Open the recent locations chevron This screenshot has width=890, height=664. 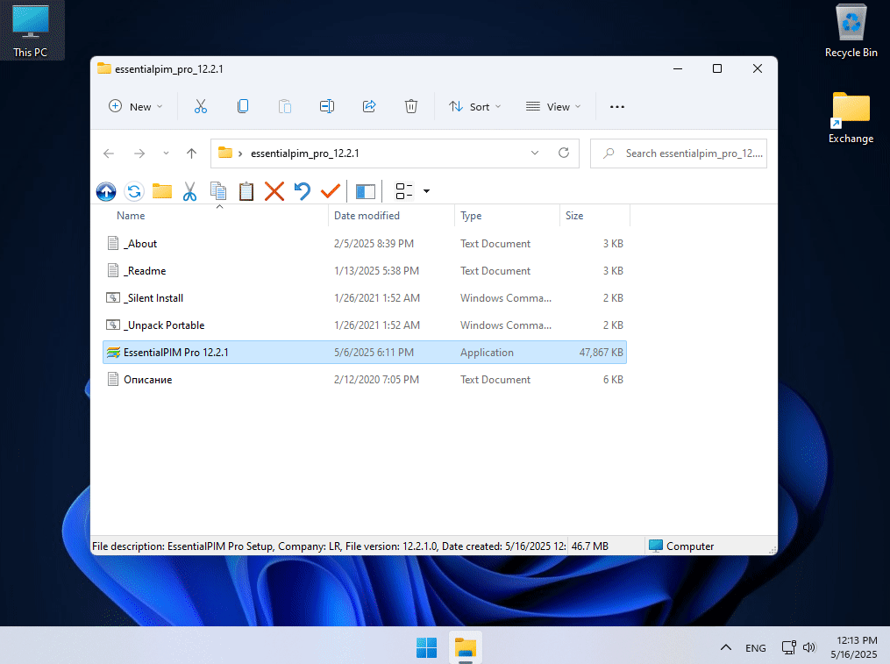coord(166,154)
